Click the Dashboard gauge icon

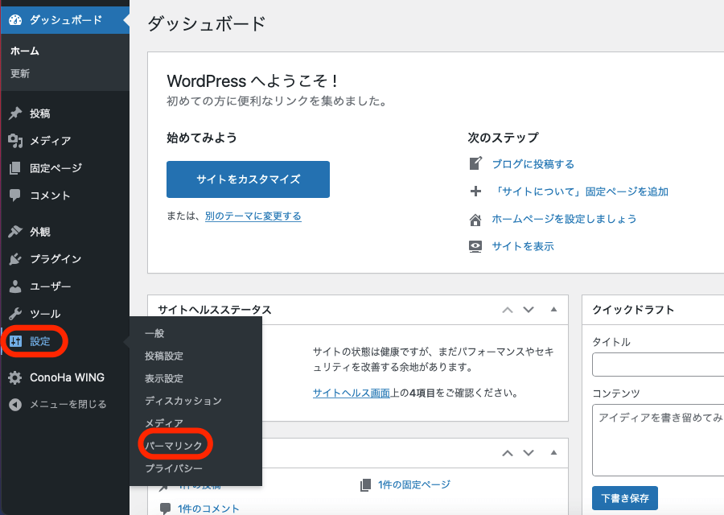[14, 19]
